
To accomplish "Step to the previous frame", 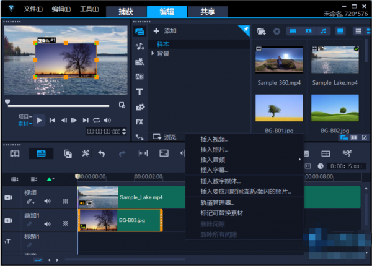I will (64, 121).
